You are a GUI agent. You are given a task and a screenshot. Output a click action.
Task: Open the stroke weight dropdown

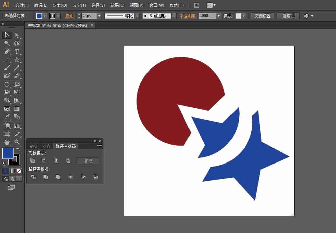click(99, 16)
